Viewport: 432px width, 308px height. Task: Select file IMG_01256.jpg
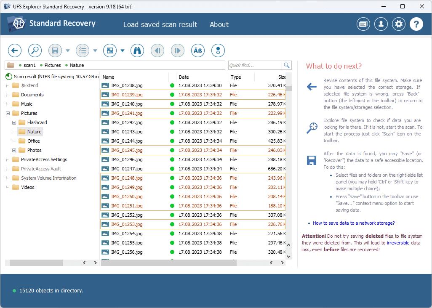pos(193,252)
